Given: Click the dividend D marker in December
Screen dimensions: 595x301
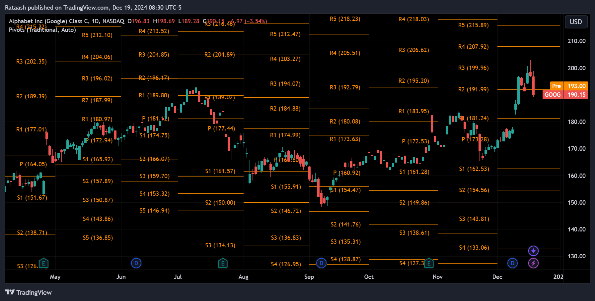Looking at the screenshot, I should click(512, 263).
